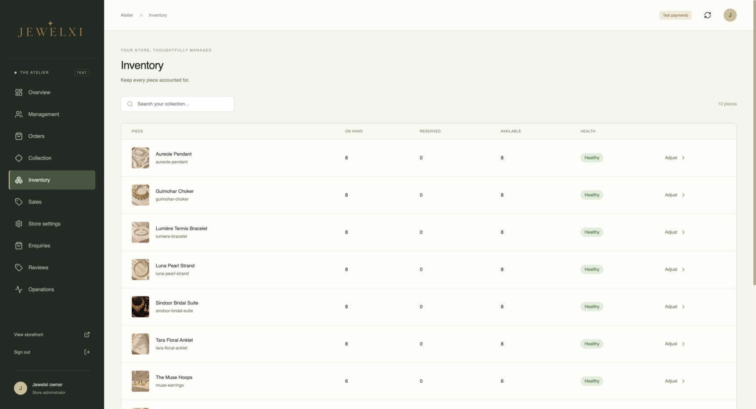This screenshot has width=756, height=409.
Task: Click the On Hand column header
Action: click(x=354, y=131)
